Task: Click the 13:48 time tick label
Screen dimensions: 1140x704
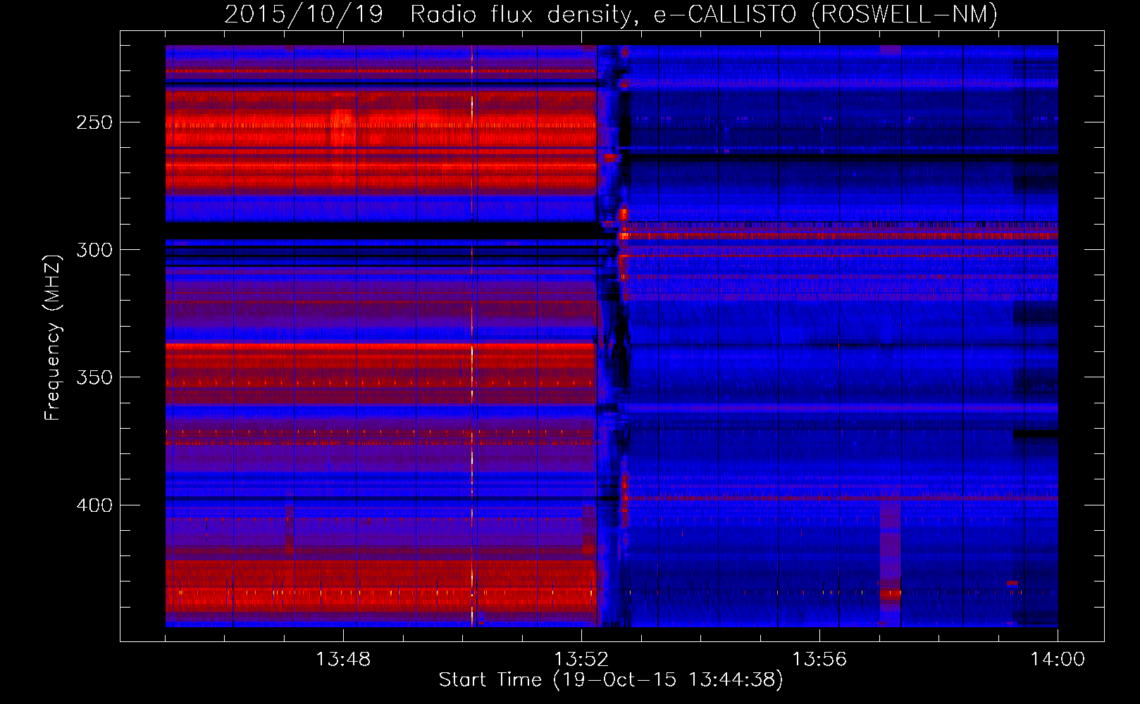Action: (x=342, y=659)
